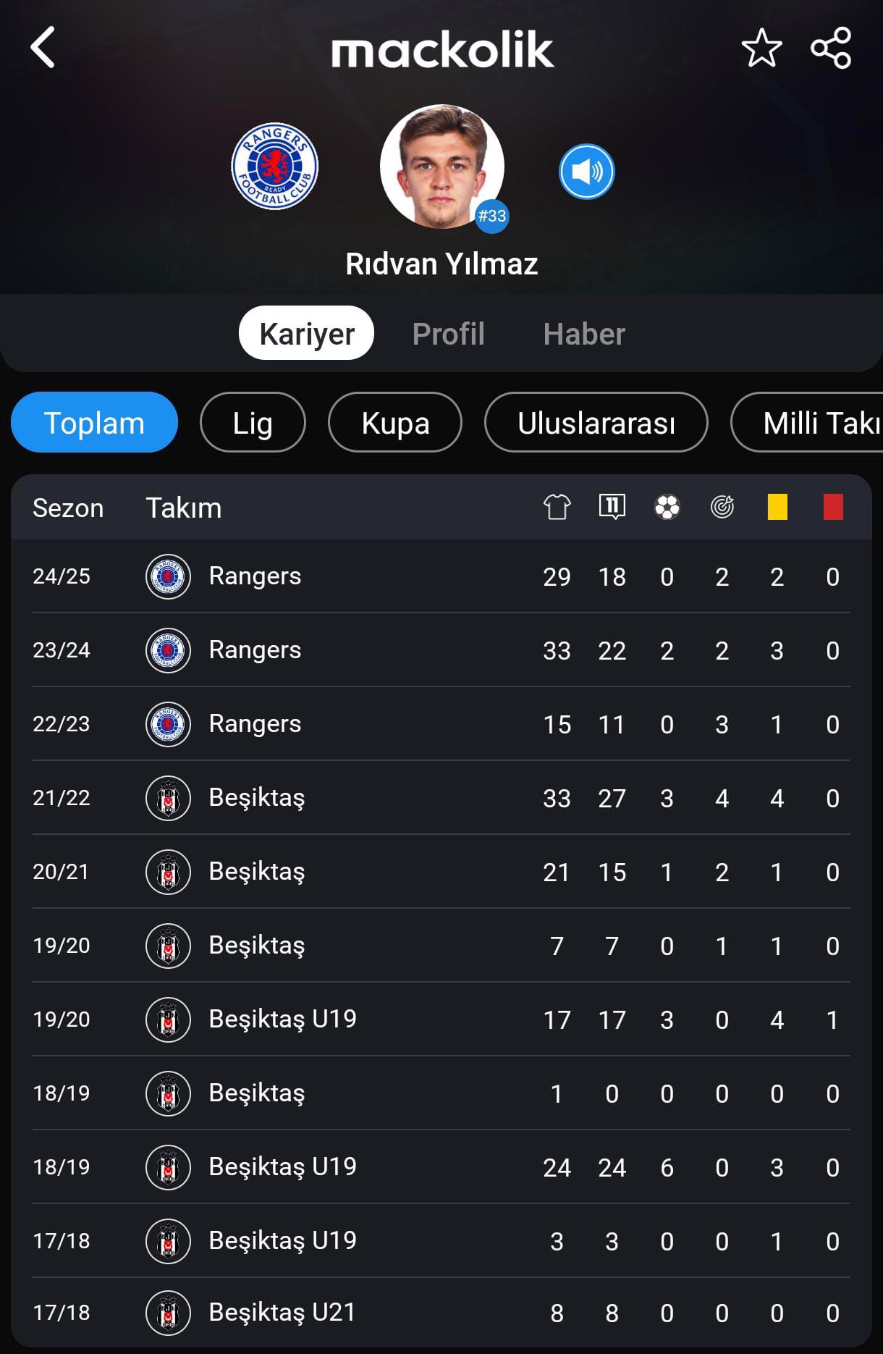Select the yellow card column header

[777, 507]
